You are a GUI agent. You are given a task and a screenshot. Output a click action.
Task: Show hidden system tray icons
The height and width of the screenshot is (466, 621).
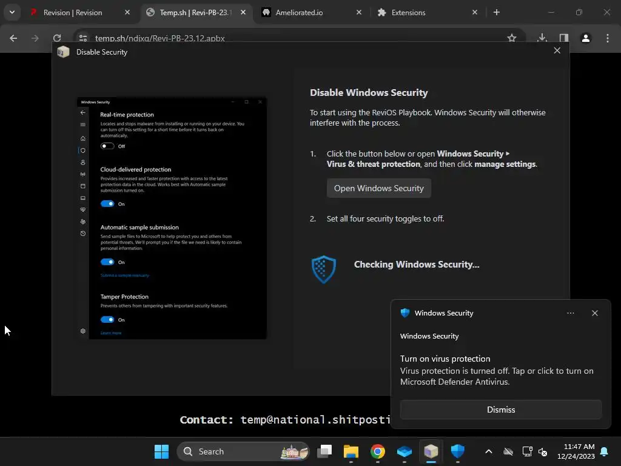click(x=489, y=451)
